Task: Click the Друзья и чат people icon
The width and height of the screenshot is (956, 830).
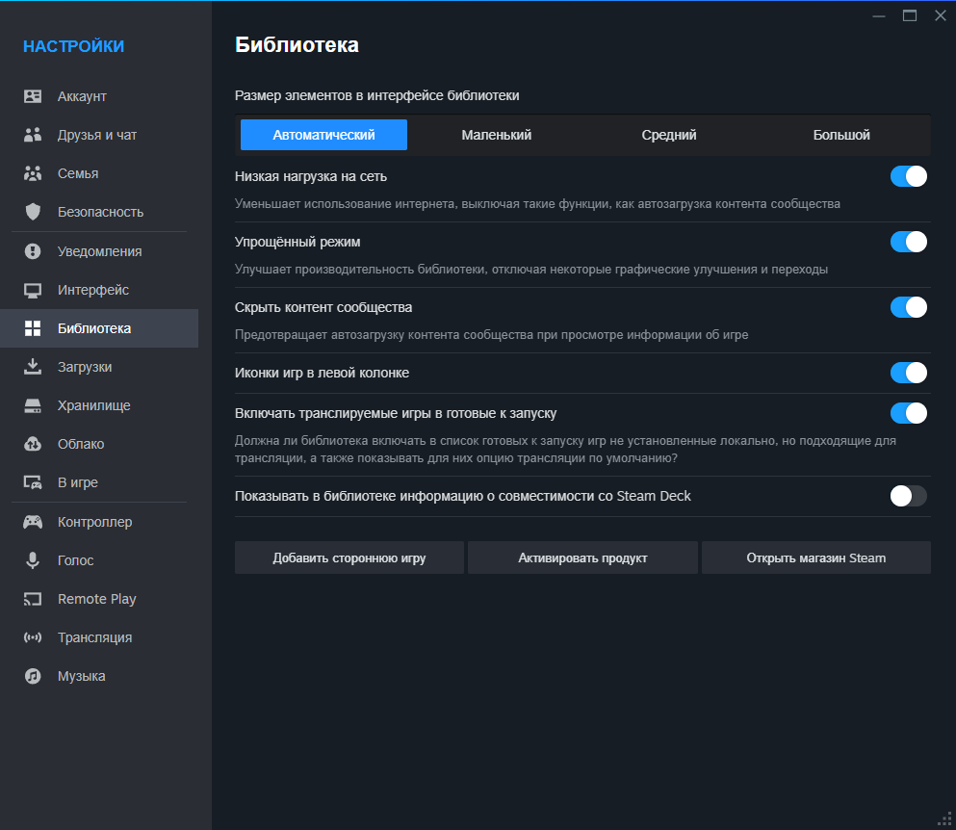Action: tap(33, 135)
